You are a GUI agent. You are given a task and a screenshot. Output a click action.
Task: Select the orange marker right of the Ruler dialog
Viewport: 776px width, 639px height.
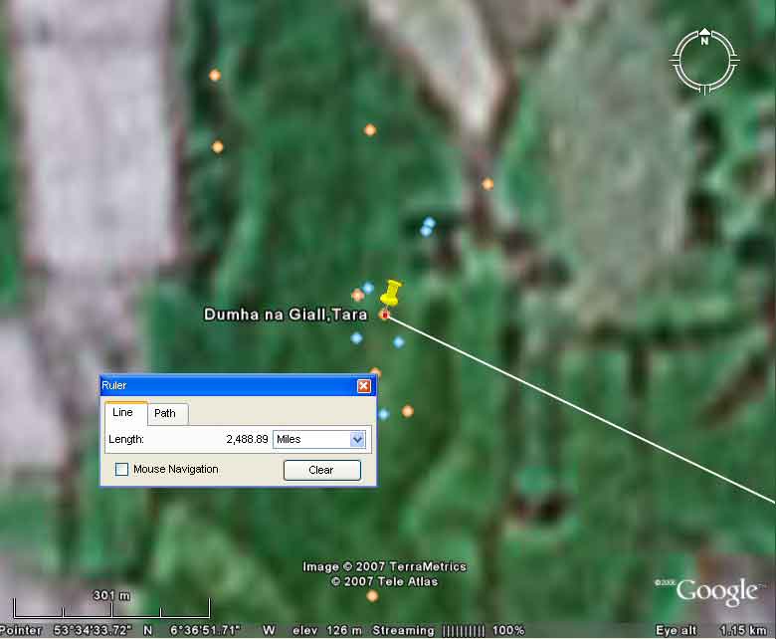tap(407, 411)
